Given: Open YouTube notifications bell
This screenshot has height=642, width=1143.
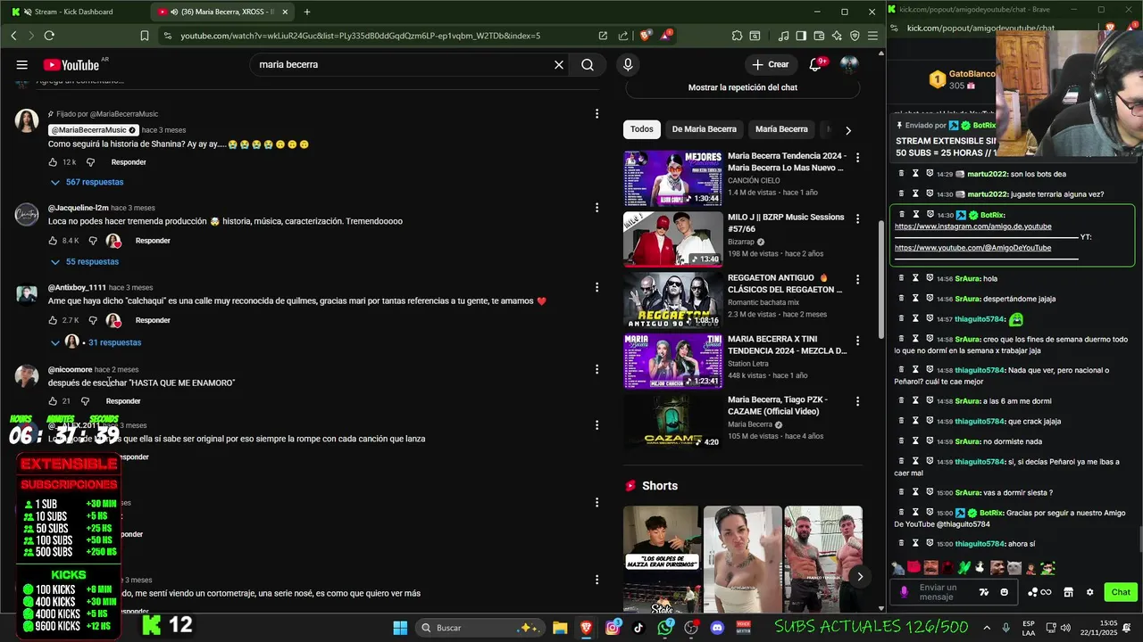Looking at the screenshot, I should [x=815, y=64].
